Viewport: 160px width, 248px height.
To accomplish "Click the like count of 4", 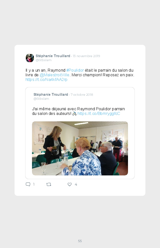I will pyautogui.click(x=76, y=184).
